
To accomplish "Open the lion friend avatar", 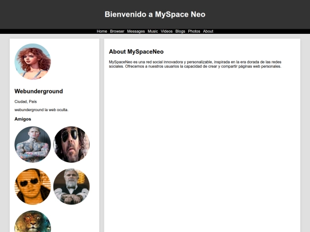I will point(33,221).
